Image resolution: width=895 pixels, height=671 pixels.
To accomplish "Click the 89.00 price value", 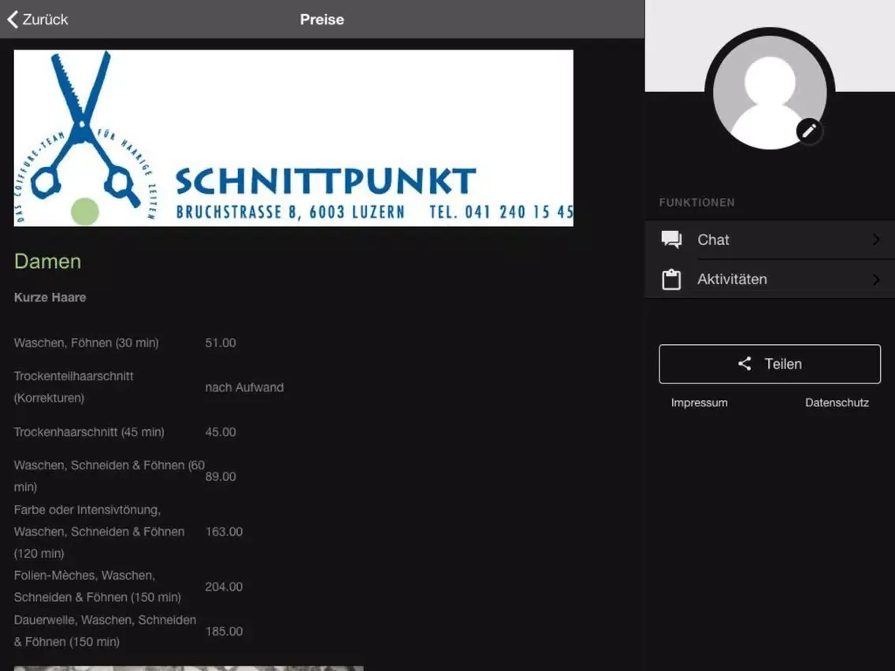I will (x=221, y=476).
